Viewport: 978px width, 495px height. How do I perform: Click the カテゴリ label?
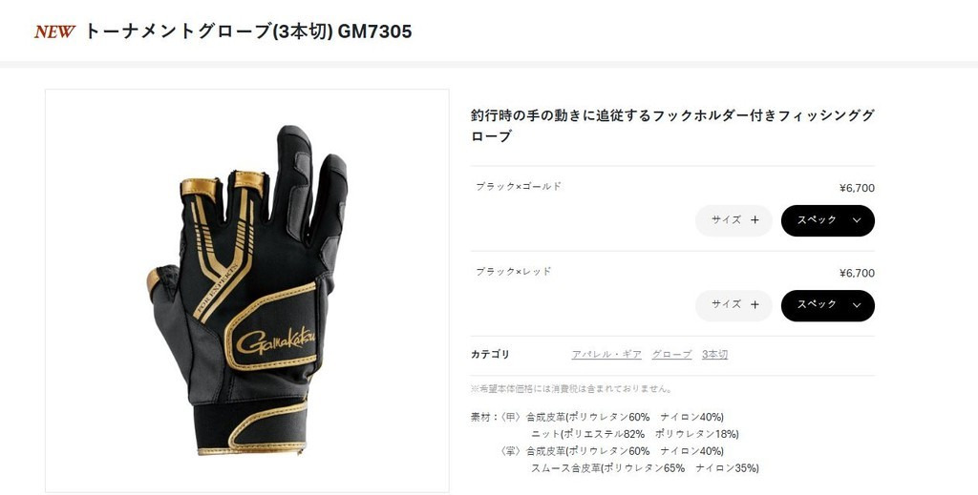pyautogui.click(x=490, y=354)
